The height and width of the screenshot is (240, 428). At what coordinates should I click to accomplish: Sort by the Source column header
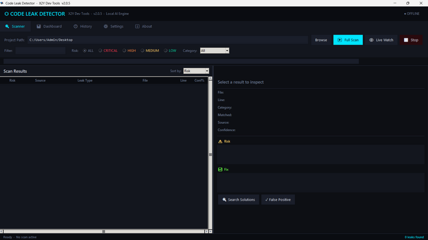(40, 80)
